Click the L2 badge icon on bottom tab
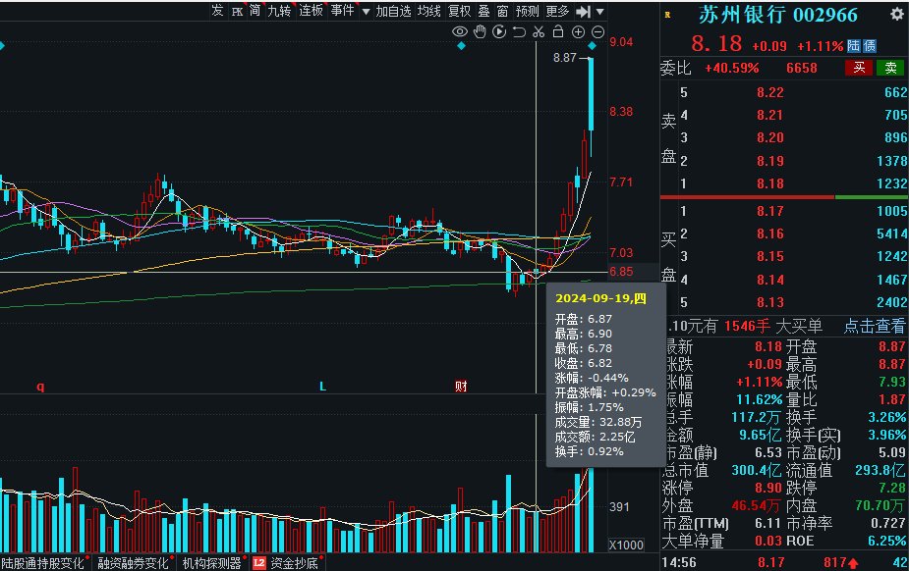 pos(259,563)
